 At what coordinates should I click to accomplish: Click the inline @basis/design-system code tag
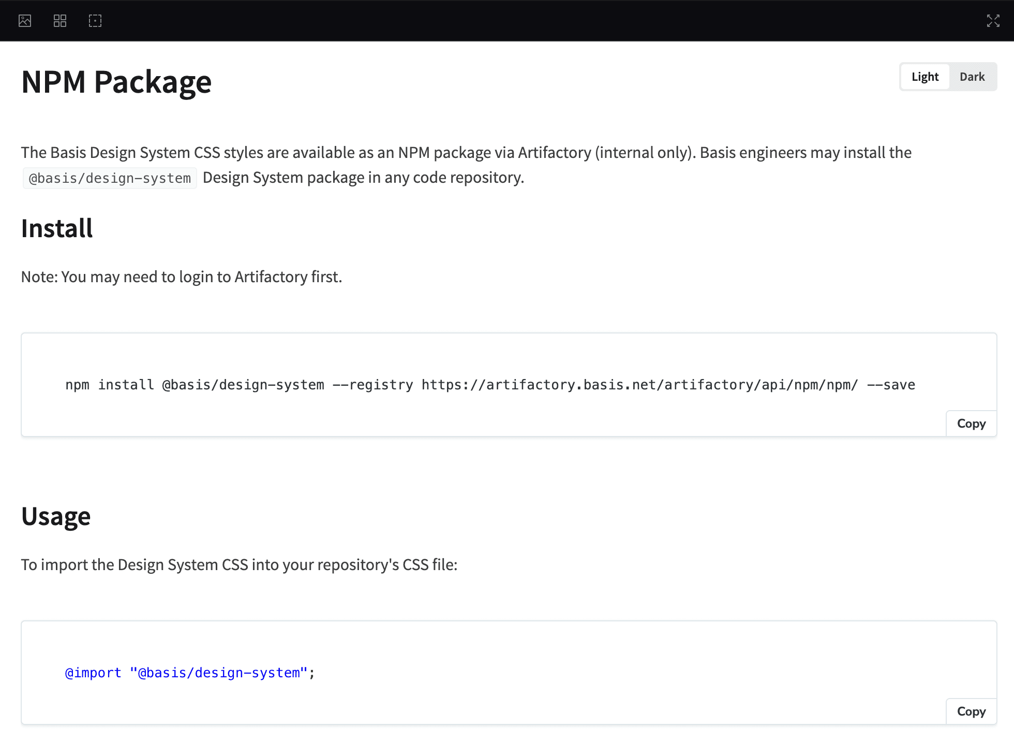coord(110,178)
